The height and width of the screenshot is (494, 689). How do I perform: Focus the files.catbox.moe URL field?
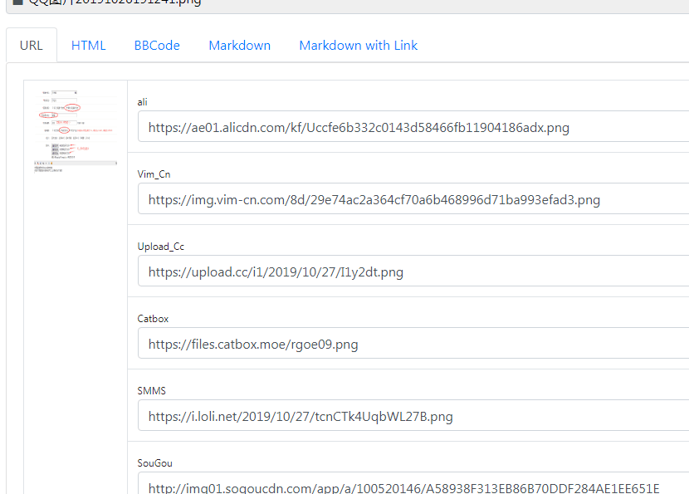pyautogui.click(x=413, y=344)
